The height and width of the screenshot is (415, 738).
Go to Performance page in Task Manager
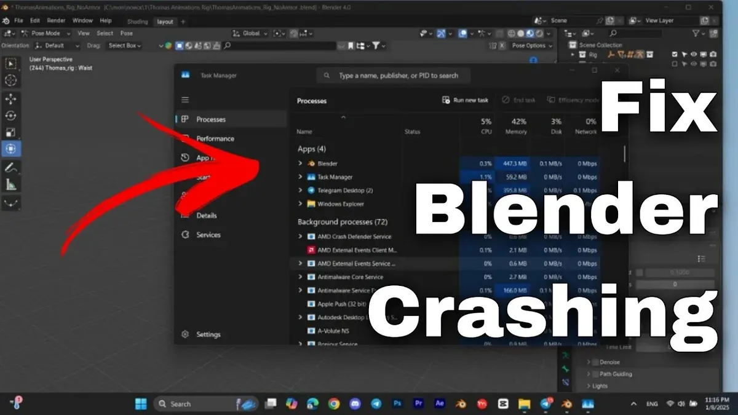pos(215,139)
